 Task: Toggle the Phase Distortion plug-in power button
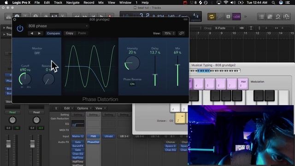click(x=20, y=29)
